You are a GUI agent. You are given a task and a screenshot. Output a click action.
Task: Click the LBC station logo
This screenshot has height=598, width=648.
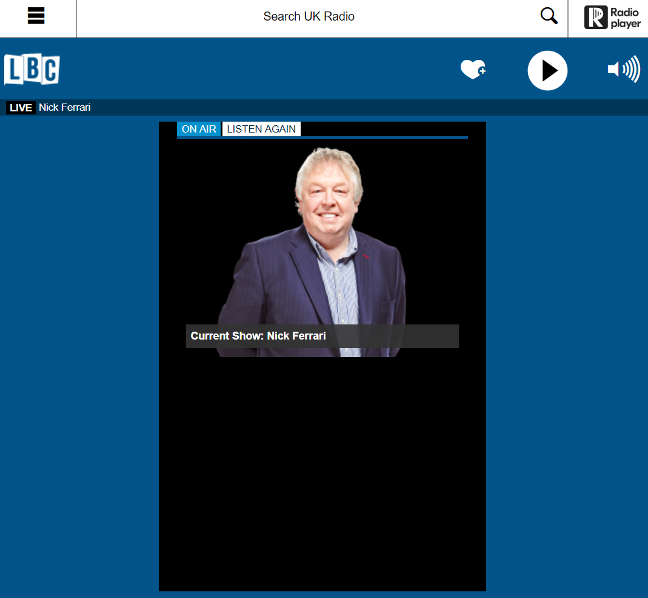pos(32,70)
